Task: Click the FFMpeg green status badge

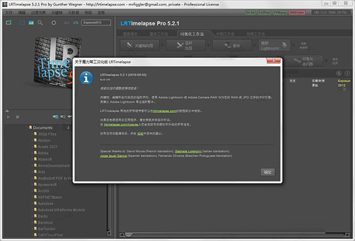Action: click(x=280, y=12)
